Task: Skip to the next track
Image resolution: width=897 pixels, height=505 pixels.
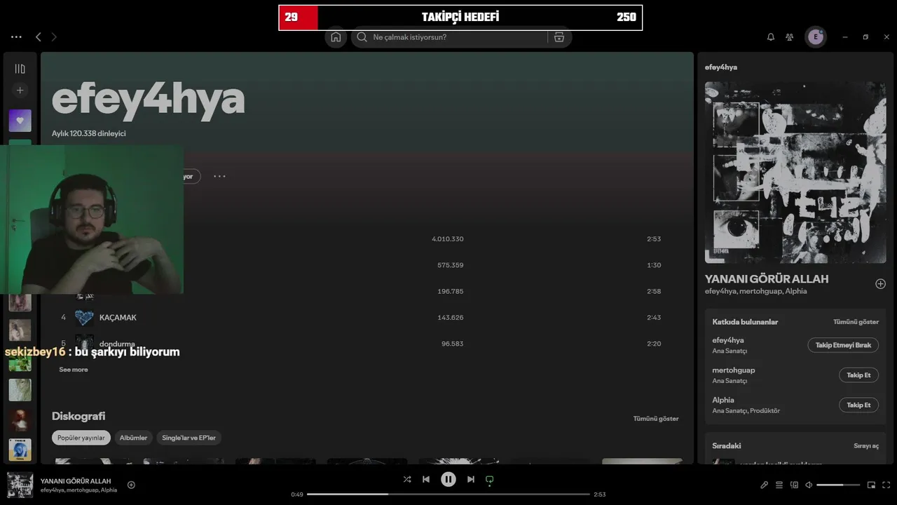Action: 471,480
